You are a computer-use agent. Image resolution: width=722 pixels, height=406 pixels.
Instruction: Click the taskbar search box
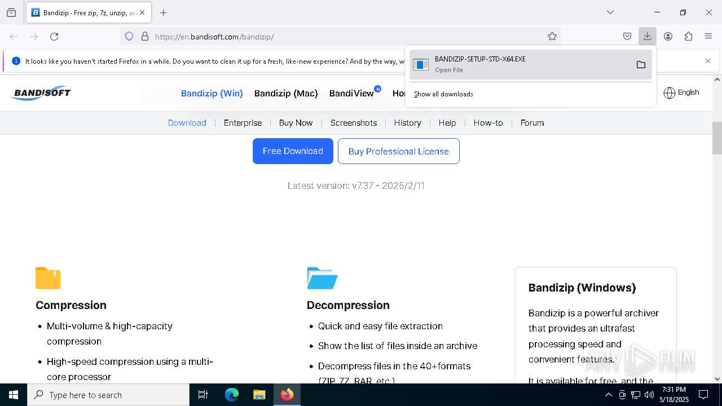click(108, 395)
